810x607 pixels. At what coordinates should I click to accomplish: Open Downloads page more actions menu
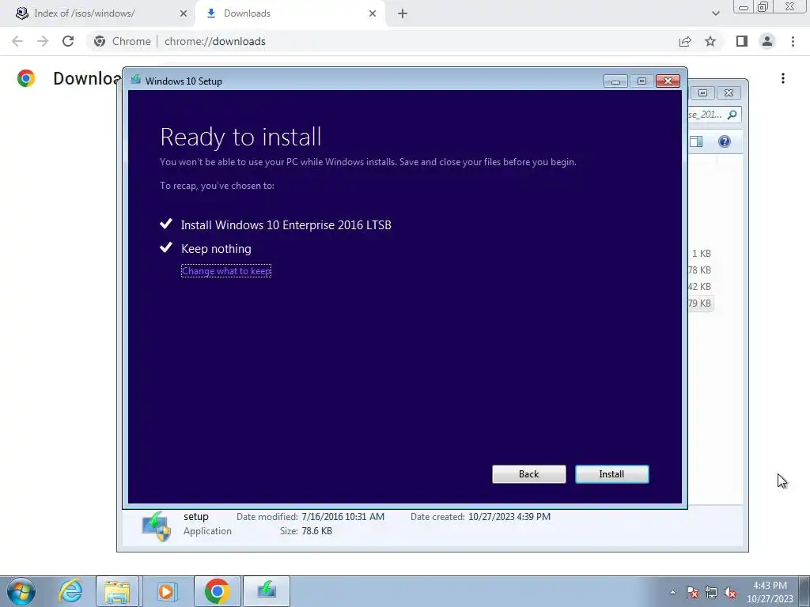[783, 78]
